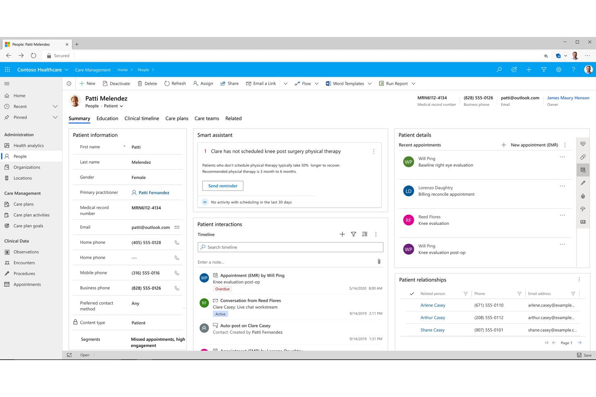Click the phone icon next to Mobile phone

point(177,273)
